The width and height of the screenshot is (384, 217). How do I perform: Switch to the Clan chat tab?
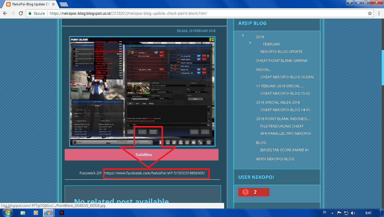tap(144, 104)
